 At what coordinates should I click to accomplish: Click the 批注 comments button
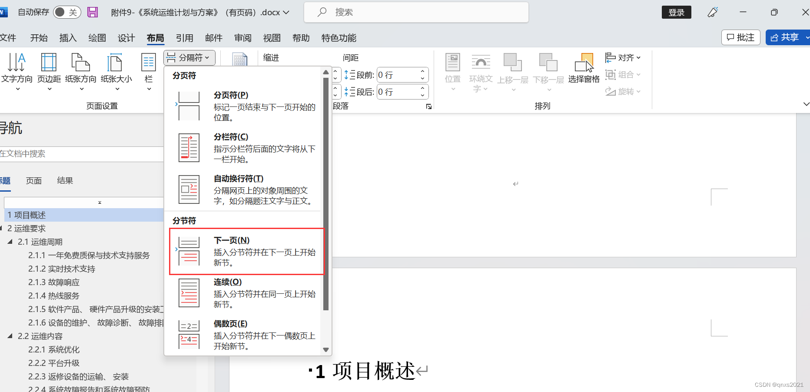(741, 37)
